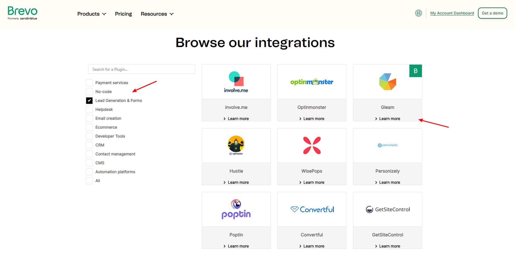Viewport: 515px width, 255px height.
Task: Open the Pricing page
Action: pyautogui.click(x=123, y=14)
